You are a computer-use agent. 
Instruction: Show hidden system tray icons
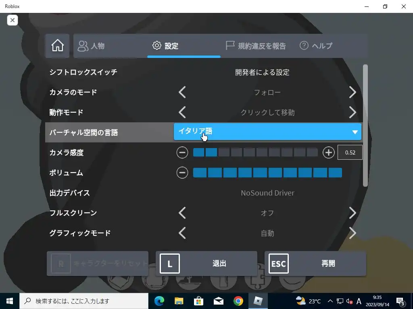click(330, 301)
